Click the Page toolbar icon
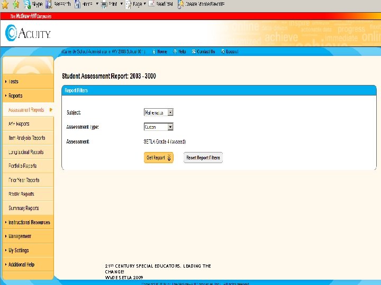This screenshot has height=285, width=381. 128,4
